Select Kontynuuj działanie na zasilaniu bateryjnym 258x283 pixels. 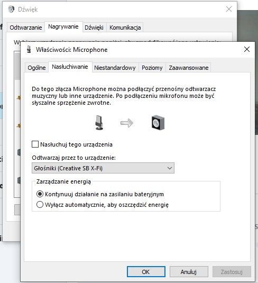(40, 194)
